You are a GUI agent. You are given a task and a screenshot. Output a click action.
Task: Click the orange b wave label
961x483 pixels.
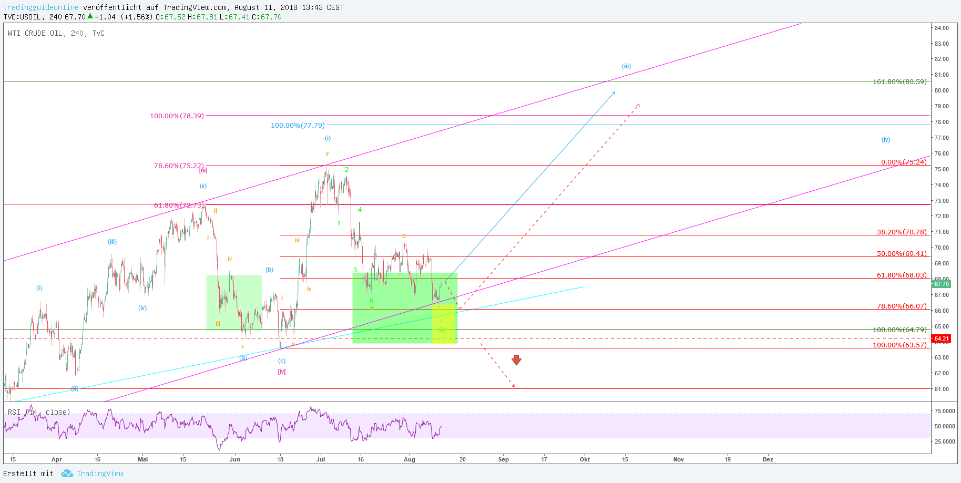tap(404, 236)
